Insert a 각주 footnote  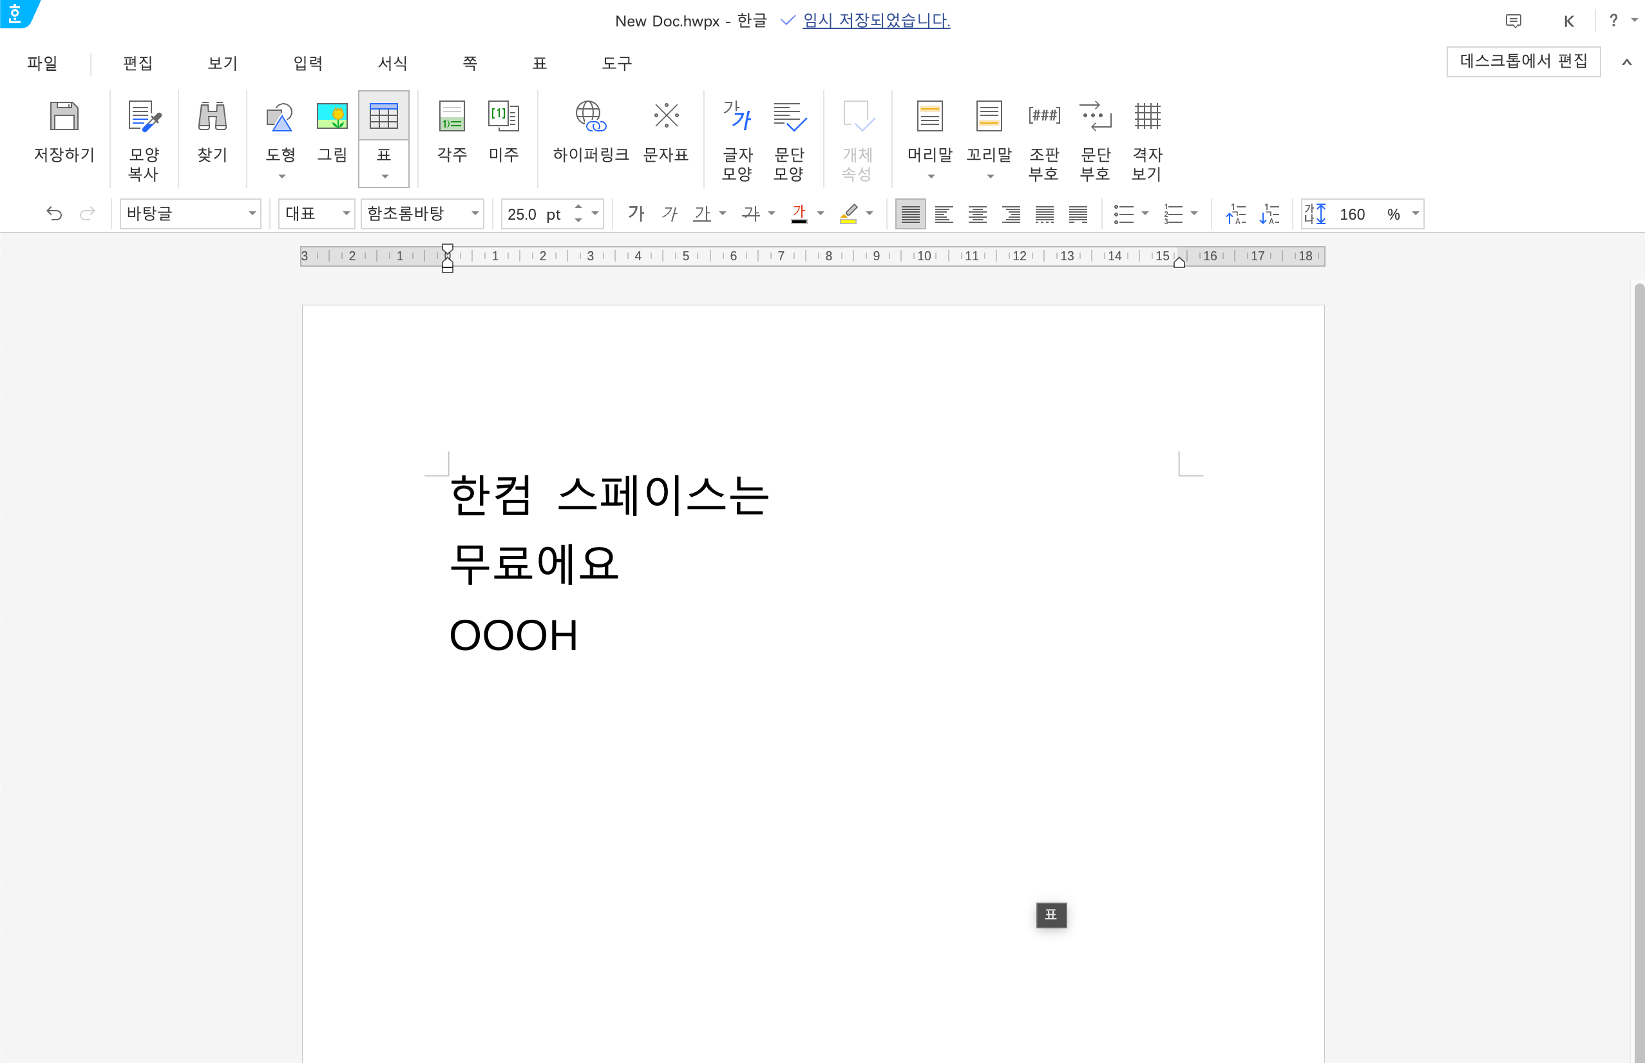pos(452,117)
